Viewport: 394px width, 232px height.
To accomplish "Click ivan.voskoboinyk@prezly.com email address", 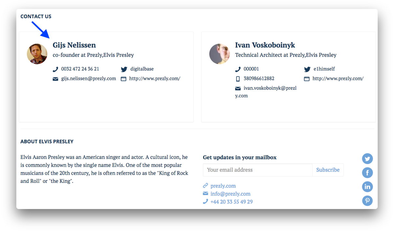I will (266, 92).
